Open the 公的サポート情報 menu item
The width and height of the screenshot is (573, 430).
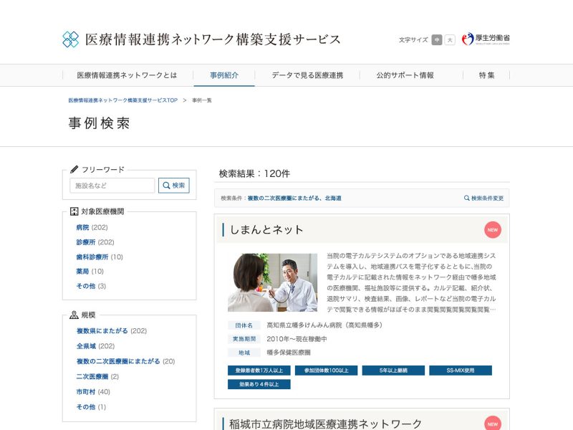point(405,75)
